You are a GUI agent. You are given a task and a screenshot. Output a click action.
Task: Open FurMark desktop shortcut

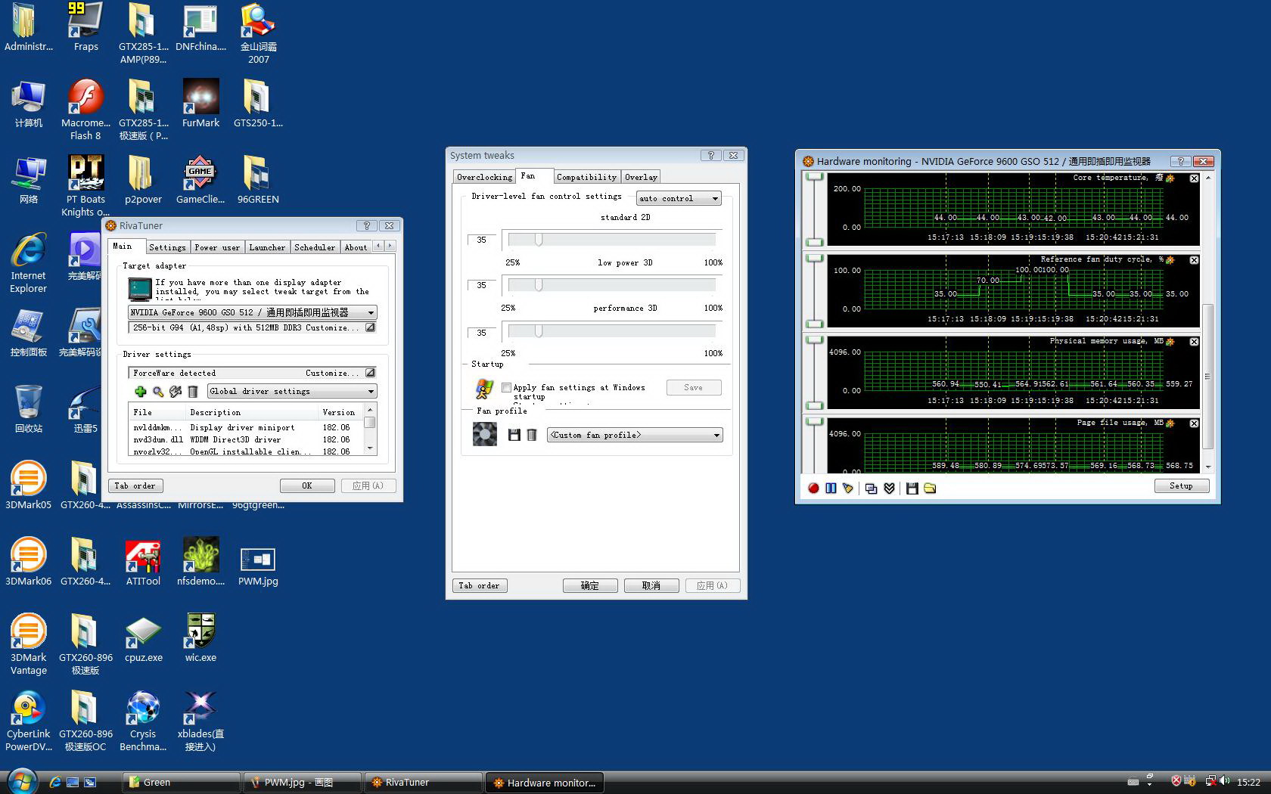(x=200, y=104)
